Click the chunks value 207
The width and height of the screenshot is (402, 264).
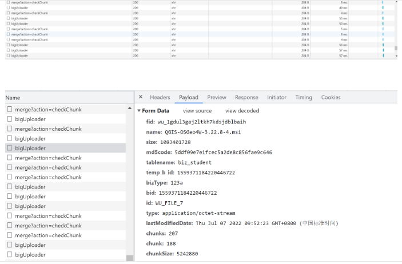173,234
